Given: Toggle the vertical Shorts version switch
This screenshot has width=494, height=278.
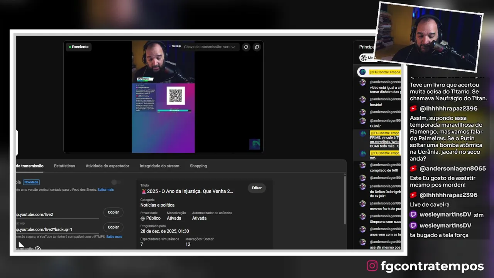Looking at the screenshot, I should pyautogui.click(x=116, y=182).
